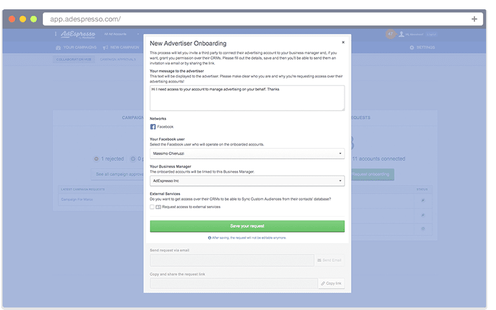496x310 pixels.
Task: Click the info icon below Save button
Action: pos(209,237)
